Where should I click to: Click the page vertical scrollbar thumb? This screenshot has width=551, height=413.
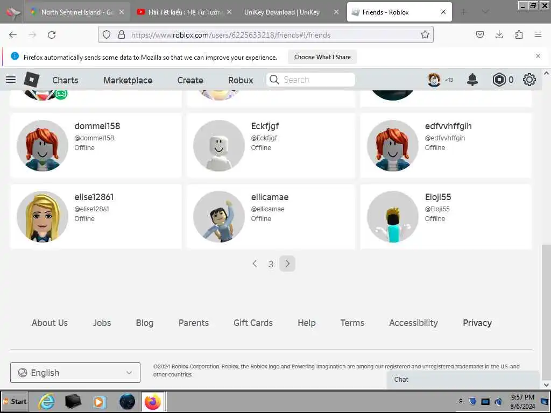click(x=546, y=312)
